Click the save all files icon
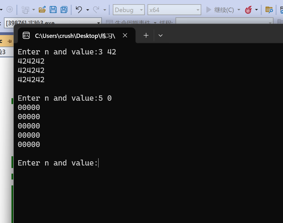This screenshot has height=223, width=283. pyautogui.click(x=64, y=10)
